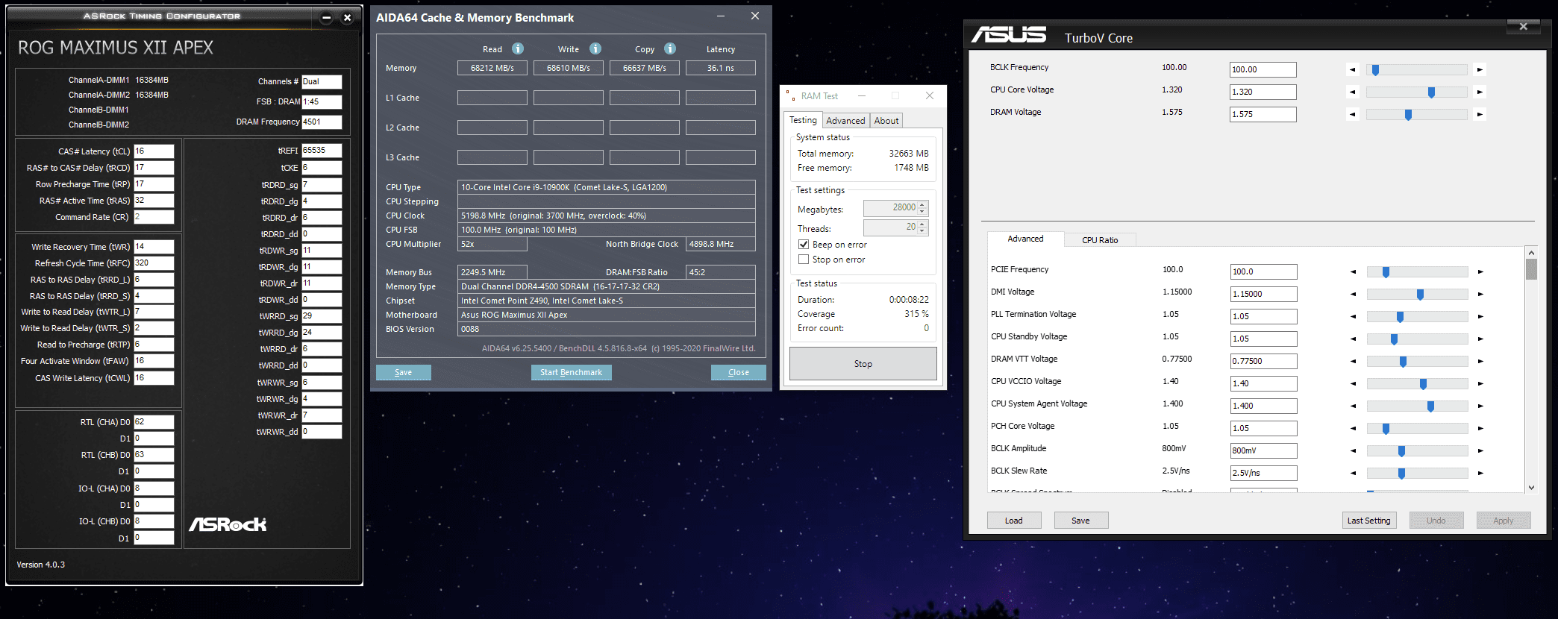
Task: Click the Undo button in TurboV Core
Action: click(1436, 521)
